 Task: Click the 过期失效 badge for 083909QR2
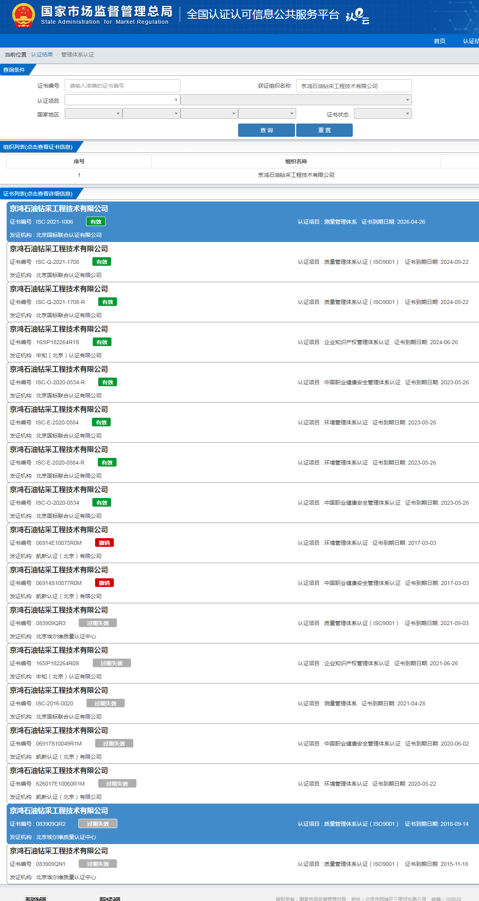coord(98,824)
